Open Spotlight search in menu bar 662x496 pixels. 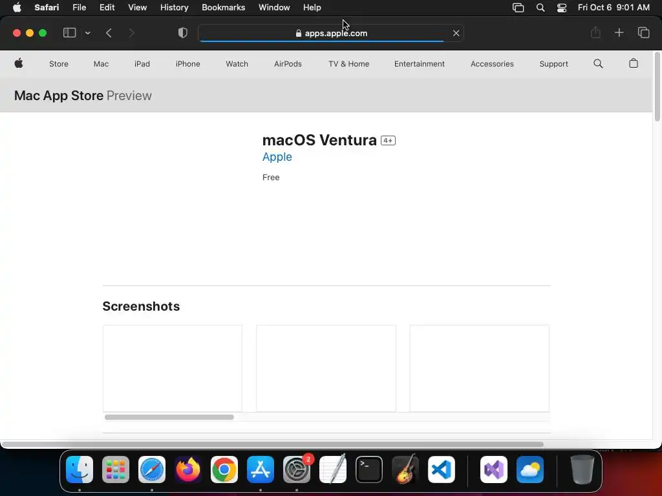(x=540, y=8)
